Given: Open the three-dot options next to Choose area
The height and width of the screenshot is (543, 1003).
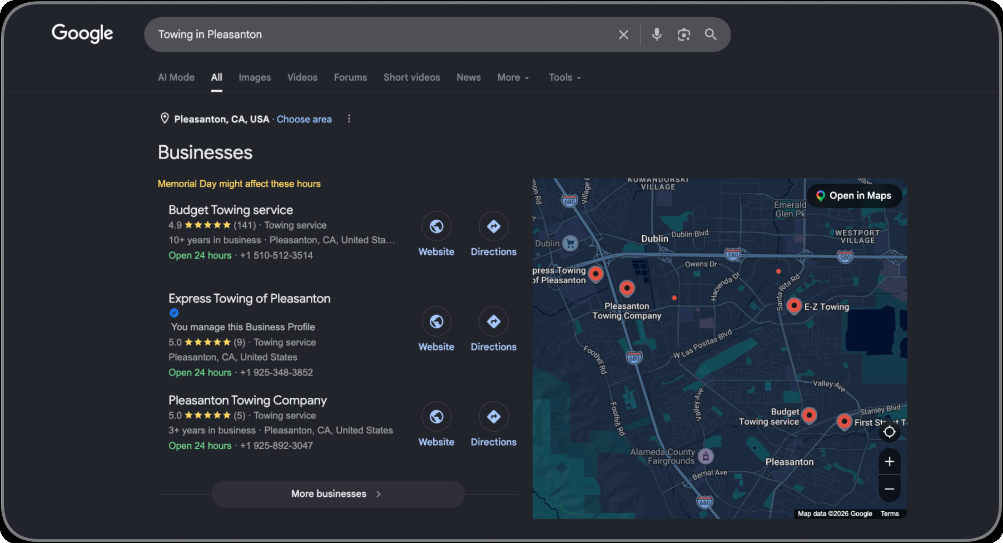Looking at the screenshot, I should click(x=349, y=119).
